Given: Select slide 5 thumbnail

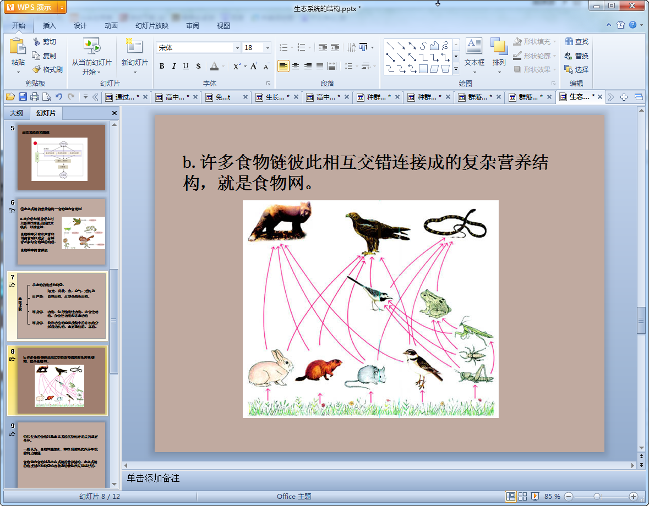Looking at the screenshot, I should point(61,157).
